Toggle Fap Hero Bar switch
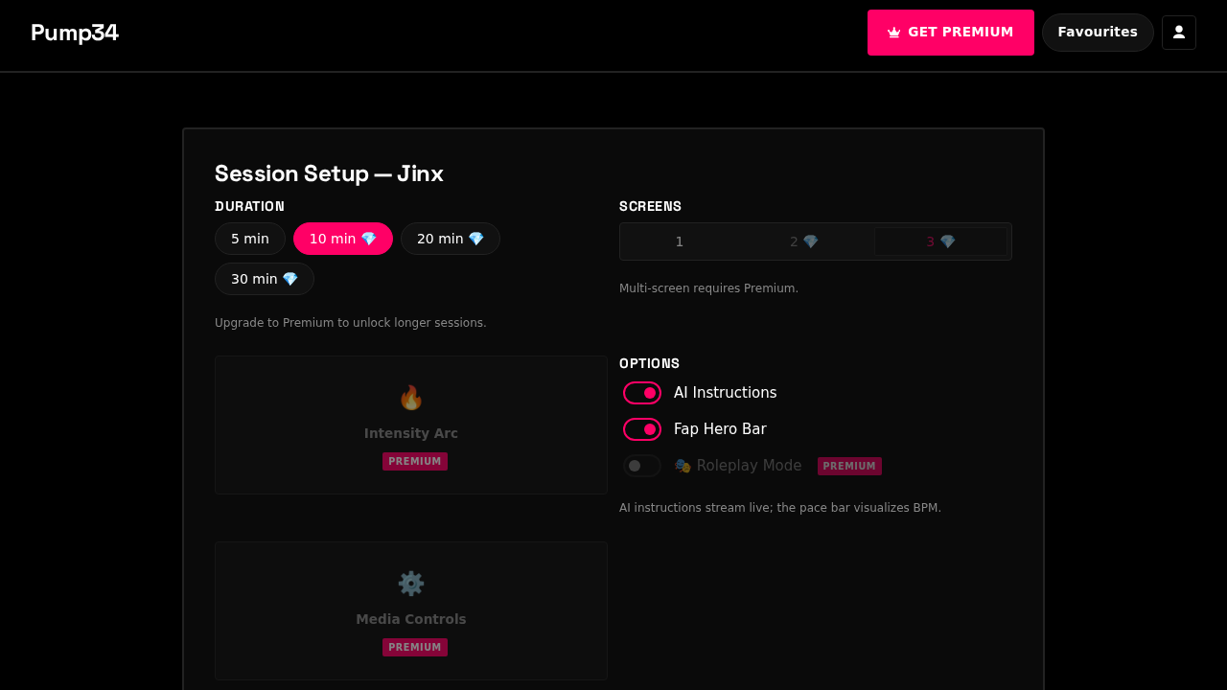 click(x=642, y=429)
